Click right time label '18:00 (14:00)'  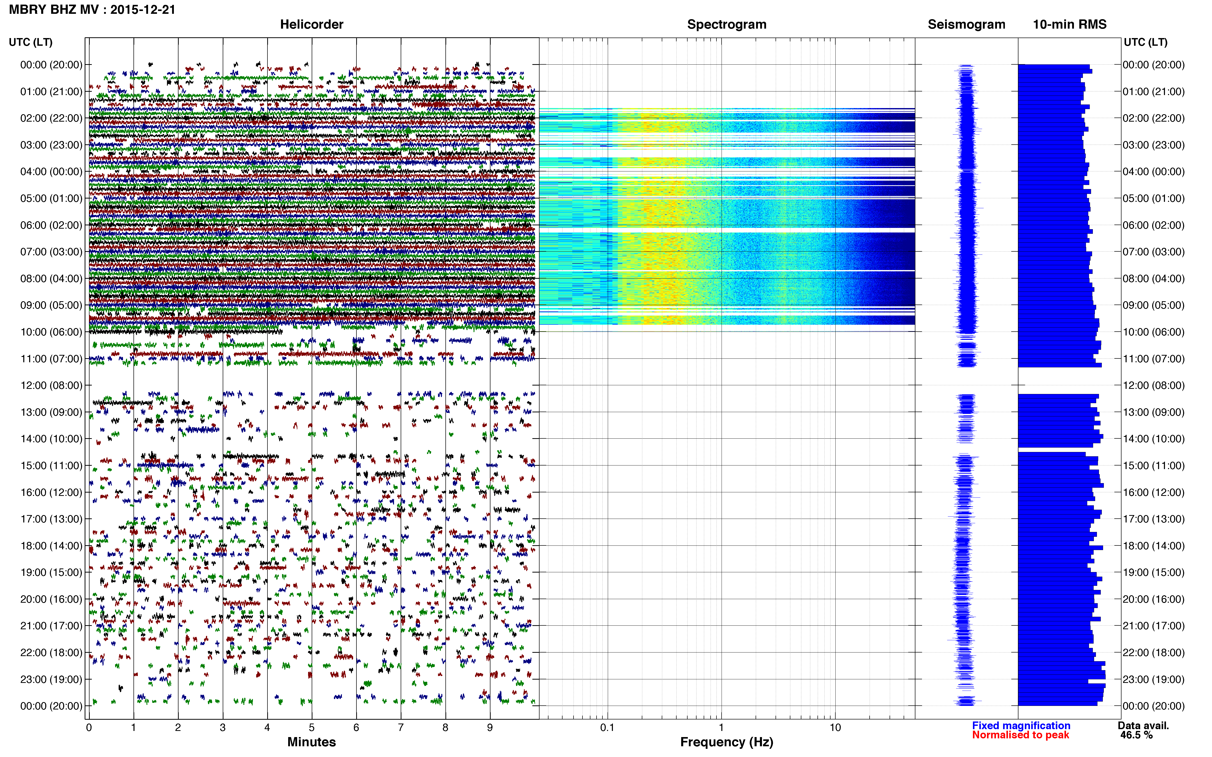point(1153,546)
